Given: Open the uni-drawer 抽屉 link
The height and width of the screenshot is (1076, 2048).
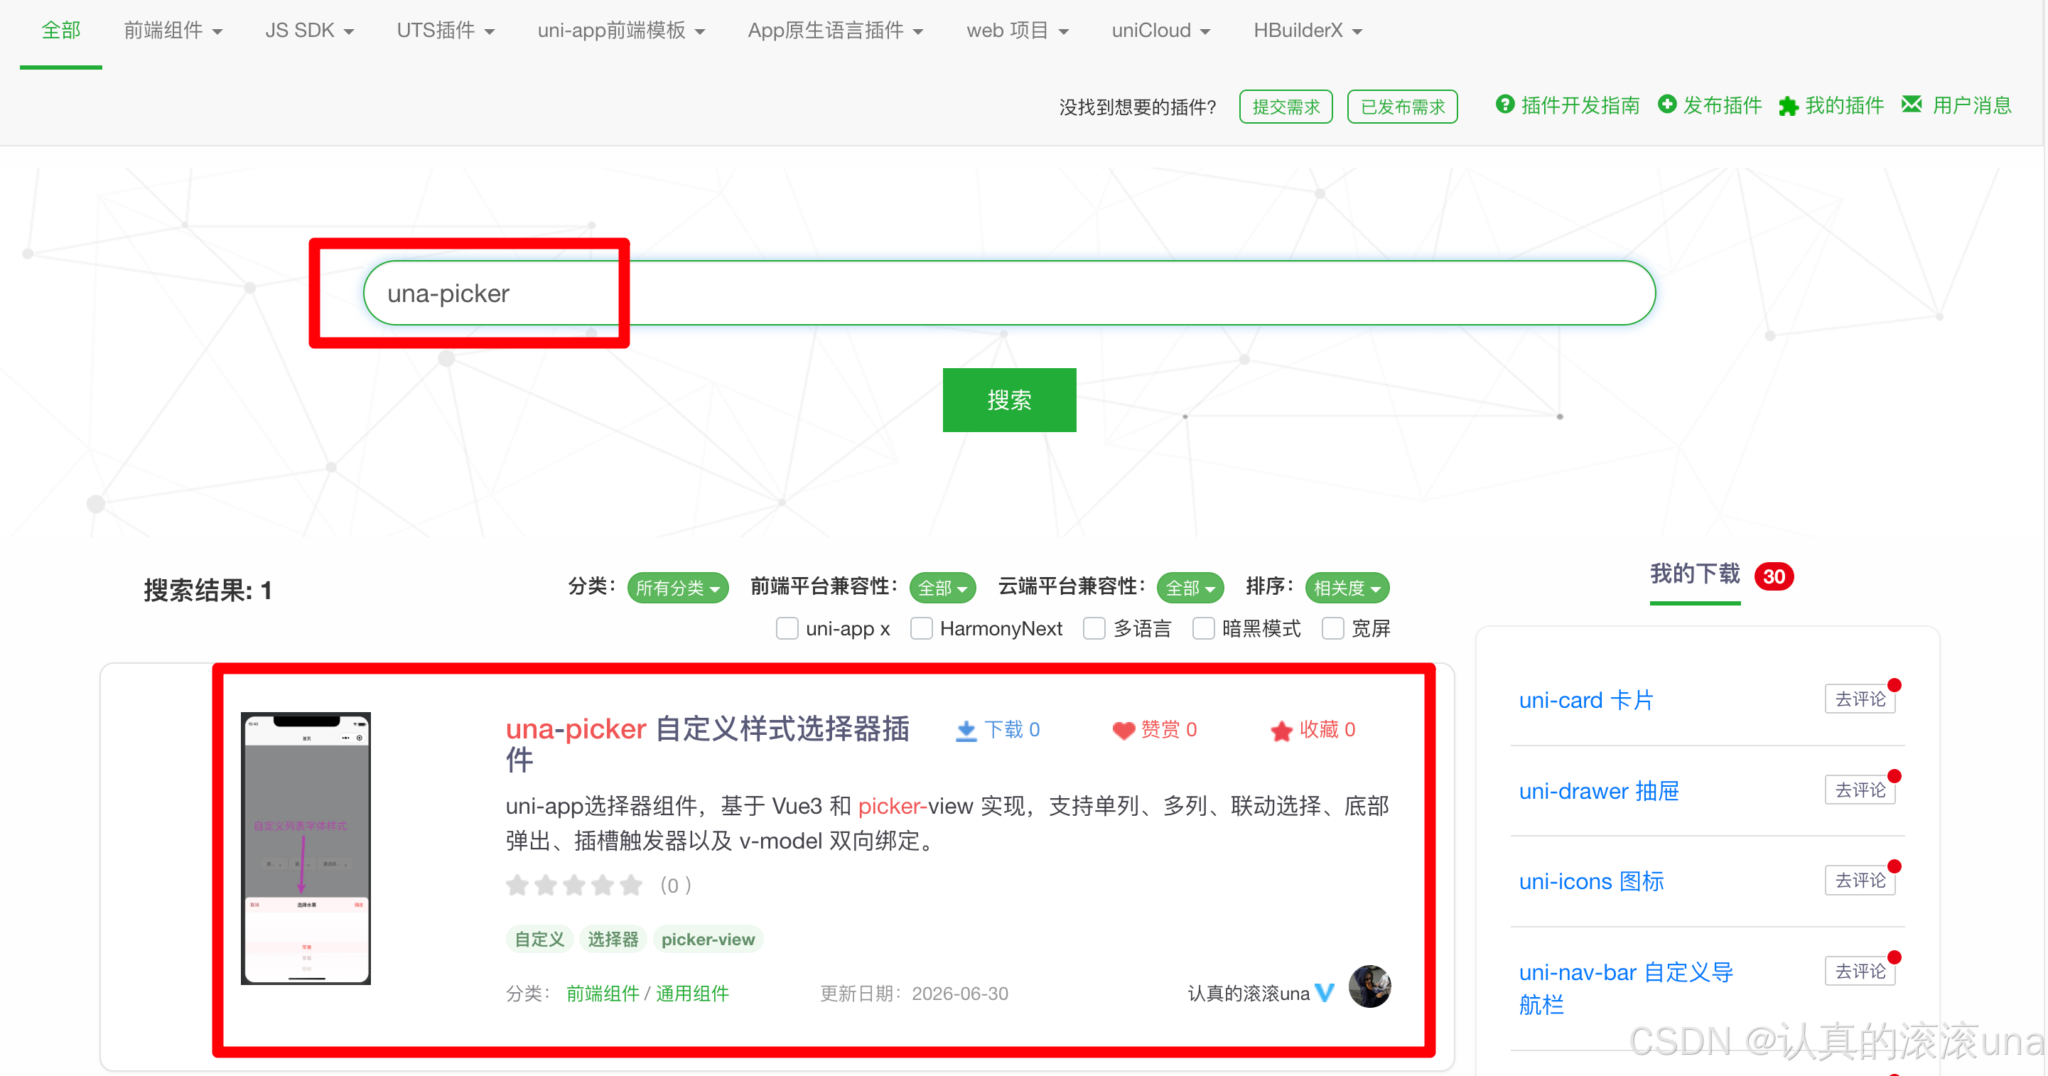Looking at the screenshot, I should point(1599,790).
